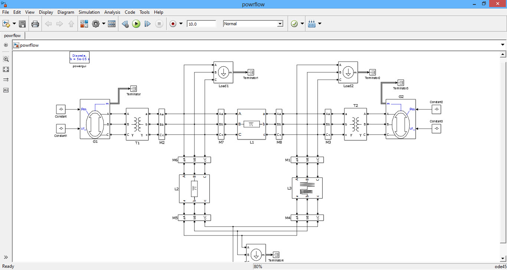Click the powrflow breadcrumb in address bar
The width and height of the screenshot is (507, 270).
click(29, 45)
